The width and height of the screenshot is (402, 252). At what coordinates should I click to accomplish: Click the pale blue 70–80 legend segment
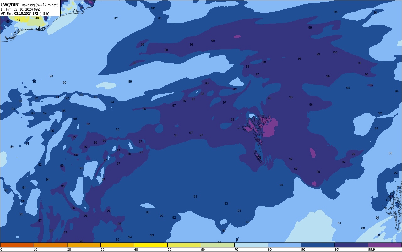click(x=251, y=245)
